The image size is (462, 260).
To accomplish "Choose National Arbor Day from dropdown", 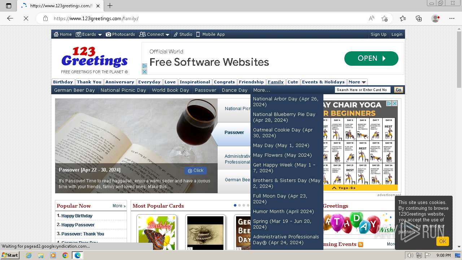I will 287,101.
